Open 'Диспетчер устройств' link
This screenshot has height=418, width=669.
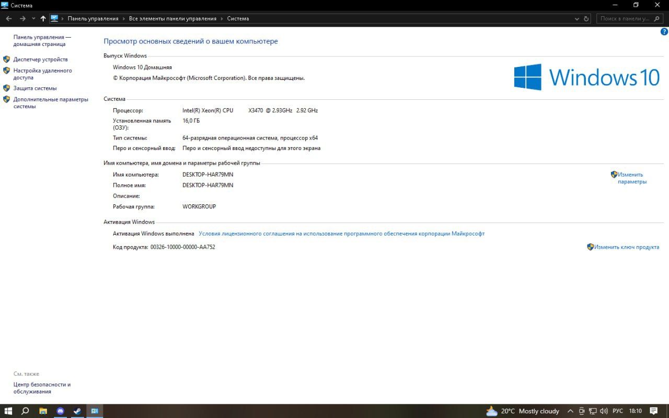pos(41,60)
